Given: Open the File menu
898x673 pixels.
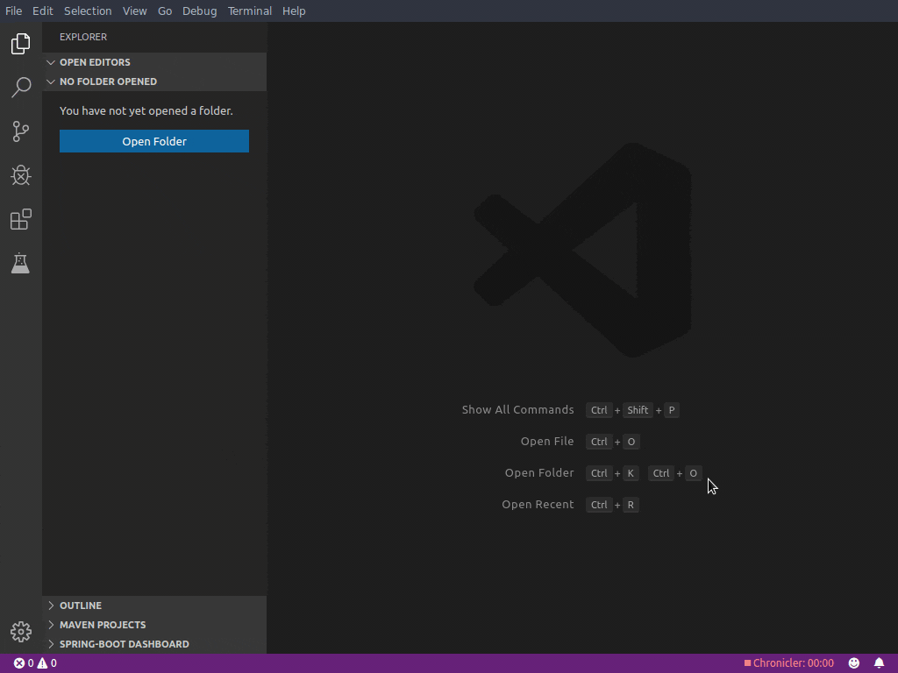Looking at the screenshot, I should (x=14, y=11).
